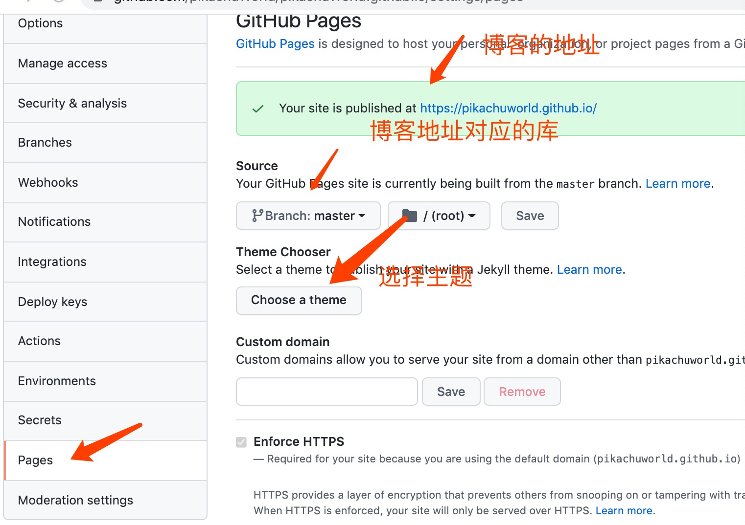Click the git branch icon
Screen dimensions: 745x525
[x=257, y=216]
